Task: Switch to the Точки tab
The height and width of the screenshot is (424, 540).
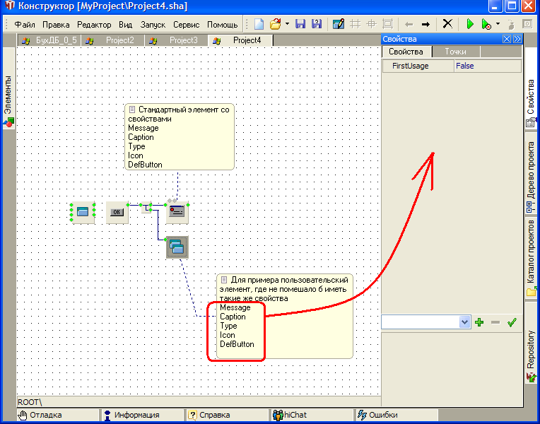Action: tap(455, 52)
